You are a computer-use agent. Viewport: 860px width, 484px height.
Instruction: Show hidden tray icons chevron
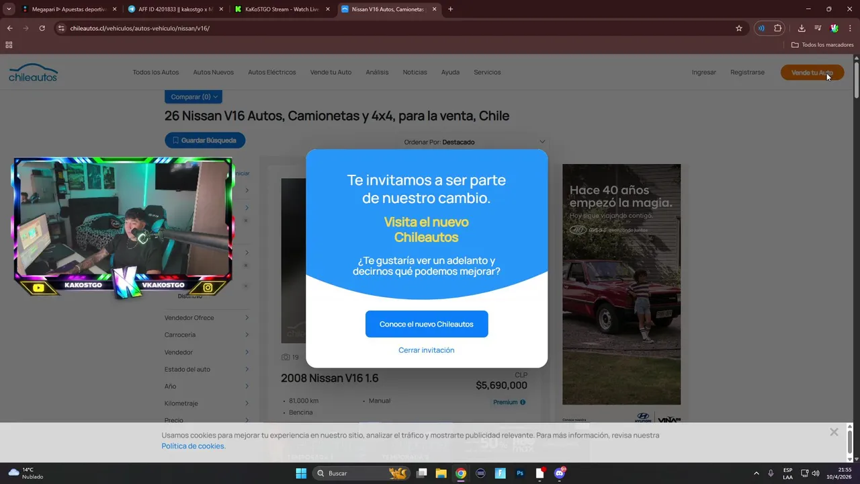[x=757, y=473]
